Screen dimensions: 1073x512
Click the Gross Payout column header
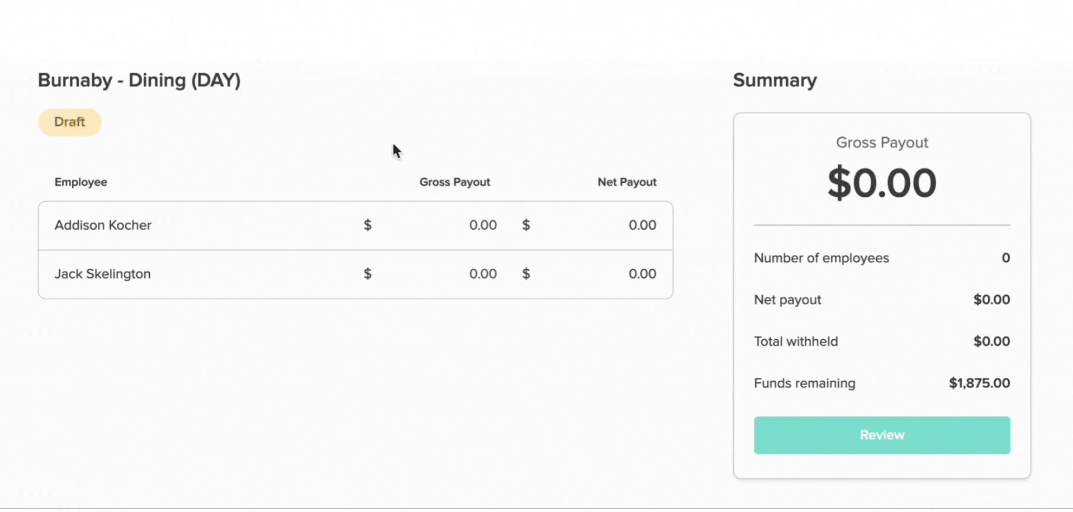pos(455,182)
